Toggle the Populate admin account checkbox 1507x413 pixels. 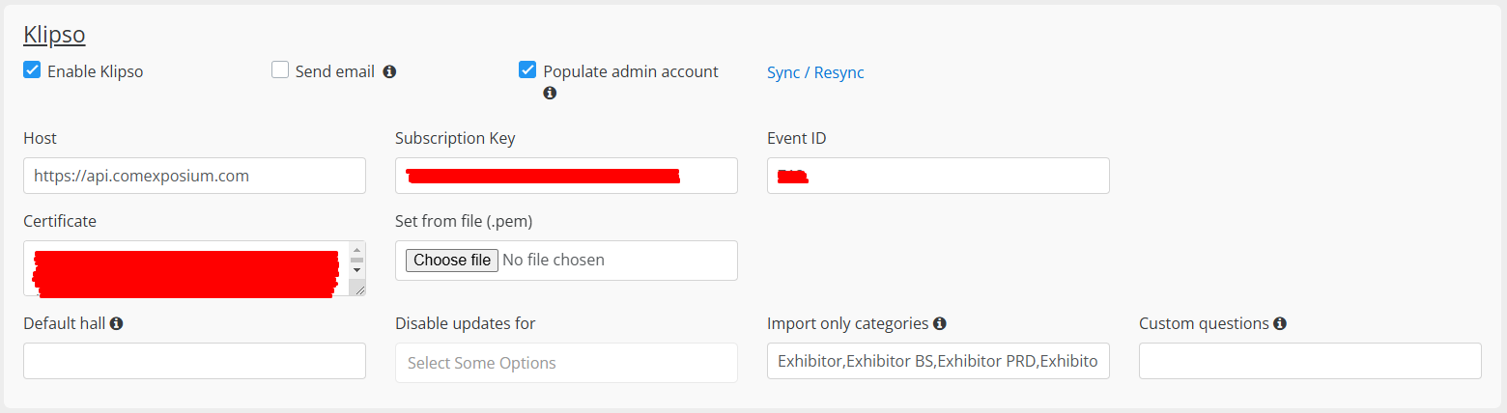pos(527,69)
